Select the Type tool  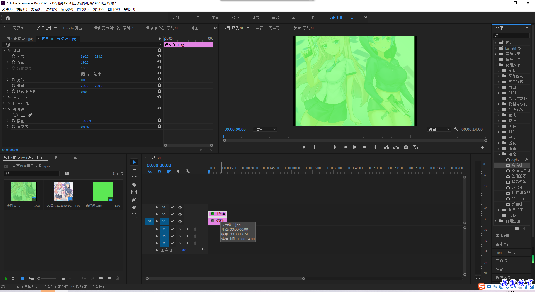134,215
